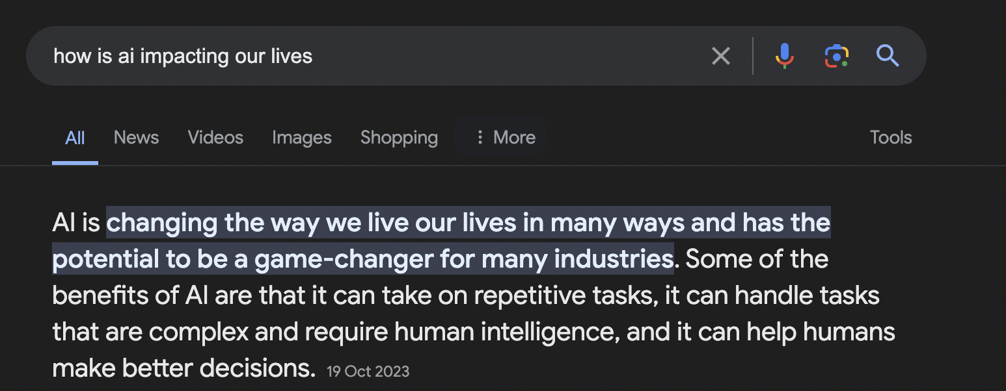
Task: Click the magnifying glass search button
Action: pos(888,57)
